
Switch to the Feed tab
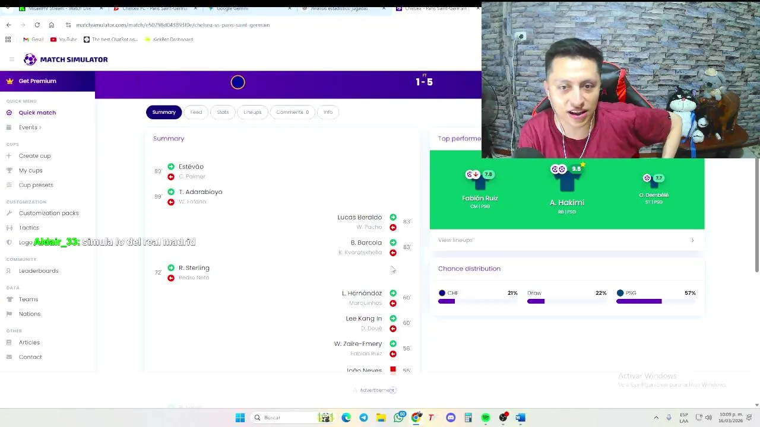(x=196, y=112)
